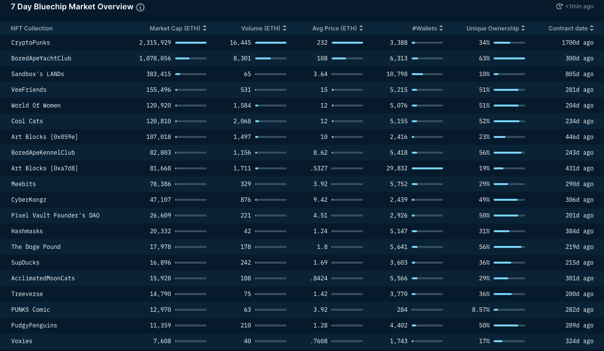Sort by #Wallets arrows
The height and width of the screenshot is (351, 604).
[x=441, y=28]
